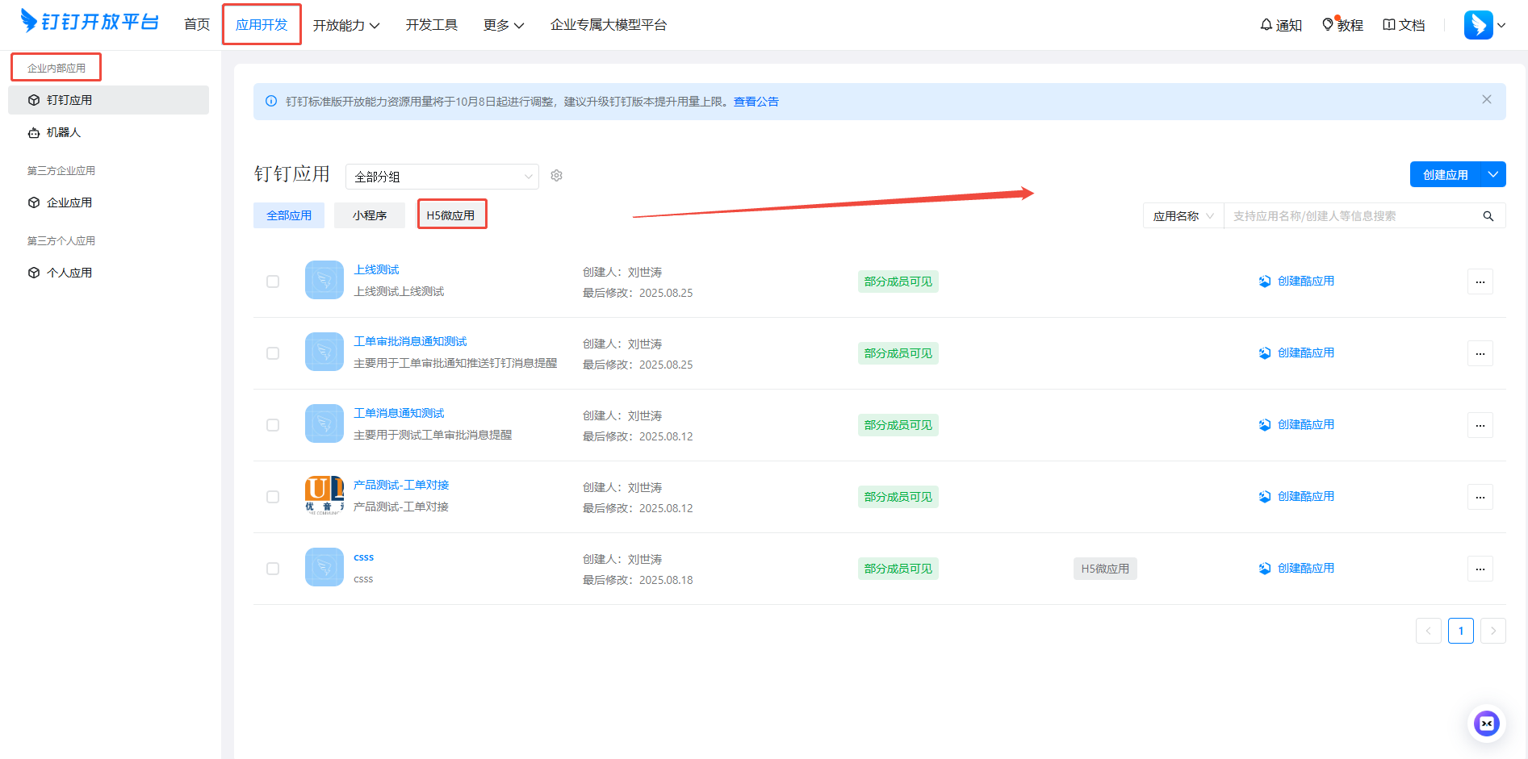This screenshot has width=1528, height=759.
Task: Select page 1 in pagination
Action: pyautogui.click(x=1460, y=631)
